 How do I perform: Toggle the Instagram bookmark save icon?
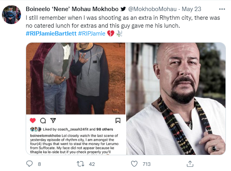coord(118,120)
